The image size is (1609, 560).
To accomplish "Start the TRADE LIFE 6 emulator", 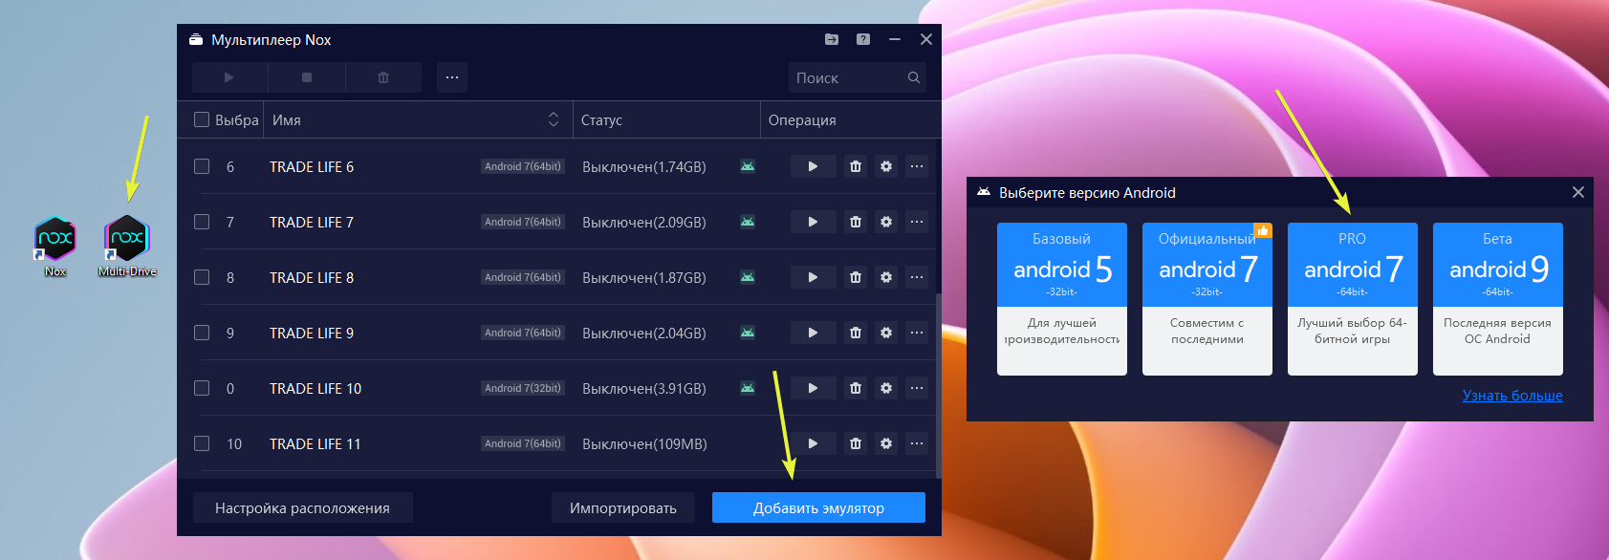I will pos(813,166).
